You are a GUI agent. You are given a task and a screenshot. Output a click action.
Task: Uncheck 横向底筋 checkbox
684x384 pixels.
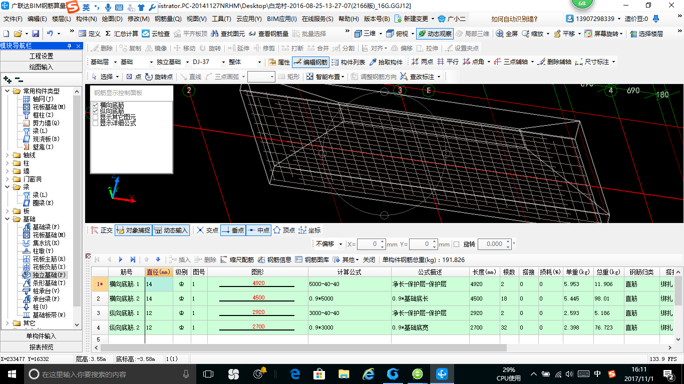[x=96, y=105]
